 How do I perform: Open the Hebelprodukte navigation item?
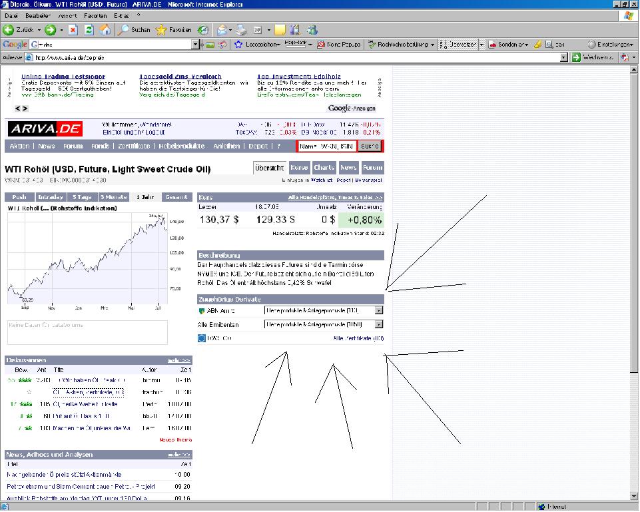(x=182, y=146)
